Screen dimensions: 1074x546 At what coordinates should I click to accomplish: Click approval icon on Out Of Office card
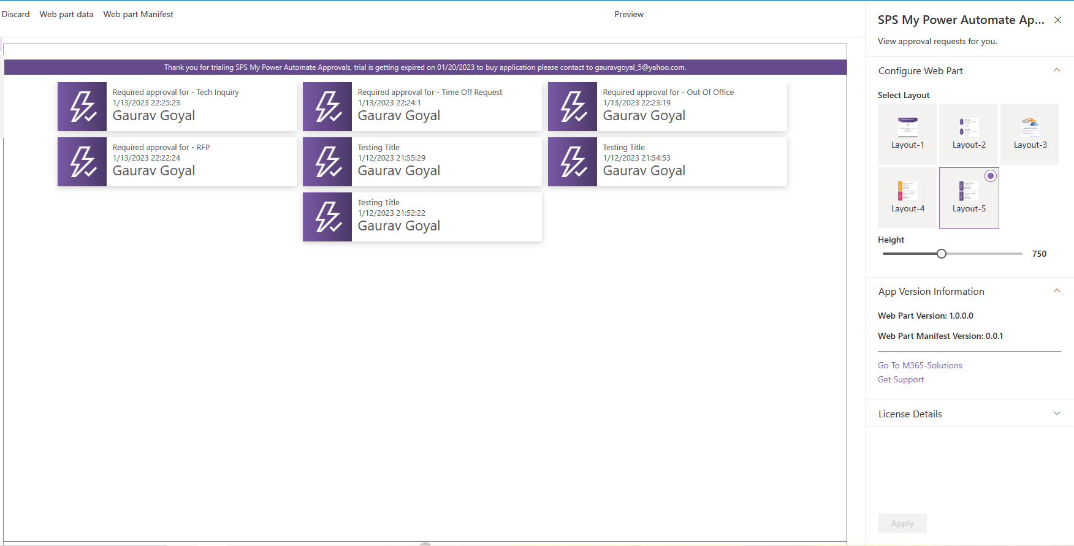point(573,107)
